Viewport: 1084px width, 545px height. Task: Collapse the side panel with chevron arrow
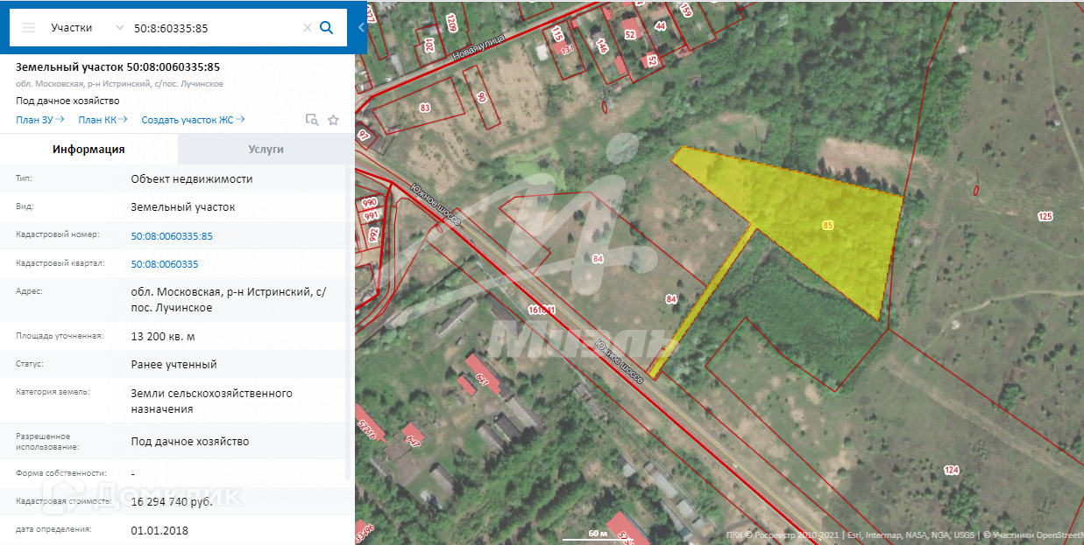[361, 27]
